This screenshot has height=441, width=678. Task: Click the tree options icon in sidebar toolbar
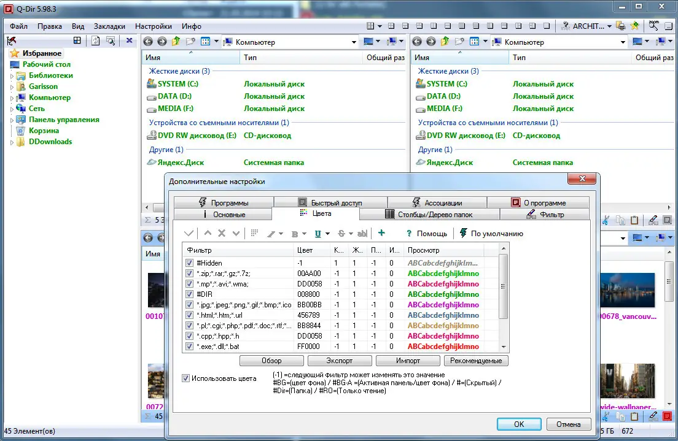12,40
